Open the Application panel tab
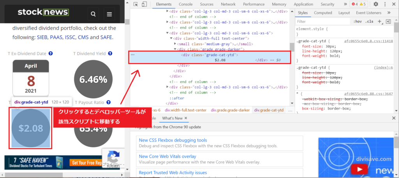The height and width of the screenshot is (178, 399). (303, 4)
